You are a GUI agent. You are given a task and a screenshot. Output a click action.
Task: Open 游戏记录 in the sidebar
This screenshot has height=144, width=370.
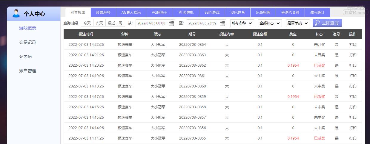(27, 28)
